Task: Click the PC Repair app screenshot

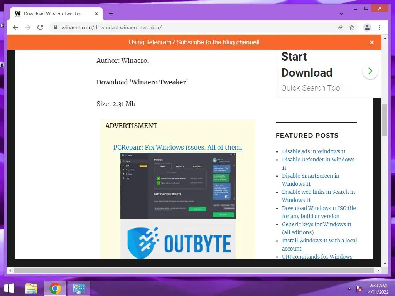Action: click(x=178, y=186)
